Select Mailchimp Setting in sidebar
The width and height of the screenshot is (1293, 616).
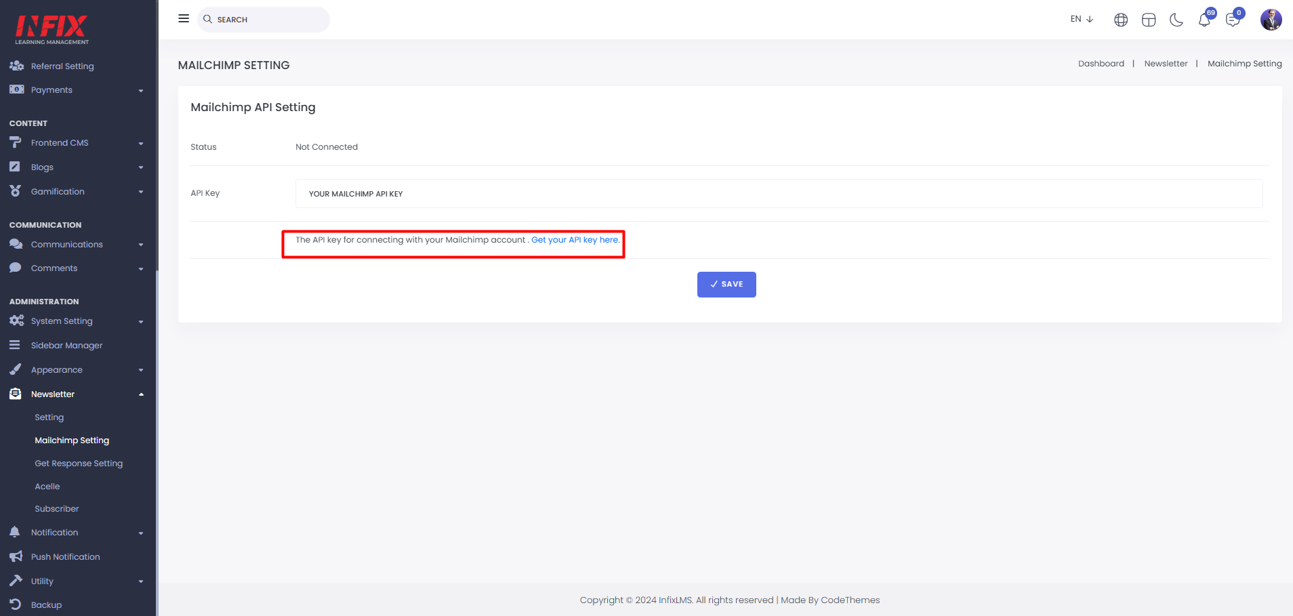[72, 440]
